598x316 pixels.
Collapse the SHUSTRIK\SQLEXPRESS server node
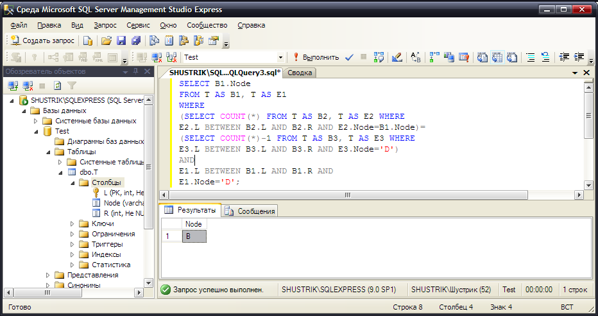coord(12,101)
